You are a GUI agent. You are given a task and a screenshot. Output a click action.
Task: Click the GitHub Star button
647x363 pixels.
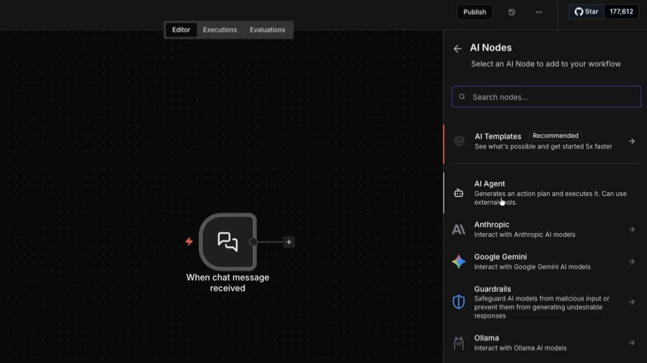tap(586, 12)
